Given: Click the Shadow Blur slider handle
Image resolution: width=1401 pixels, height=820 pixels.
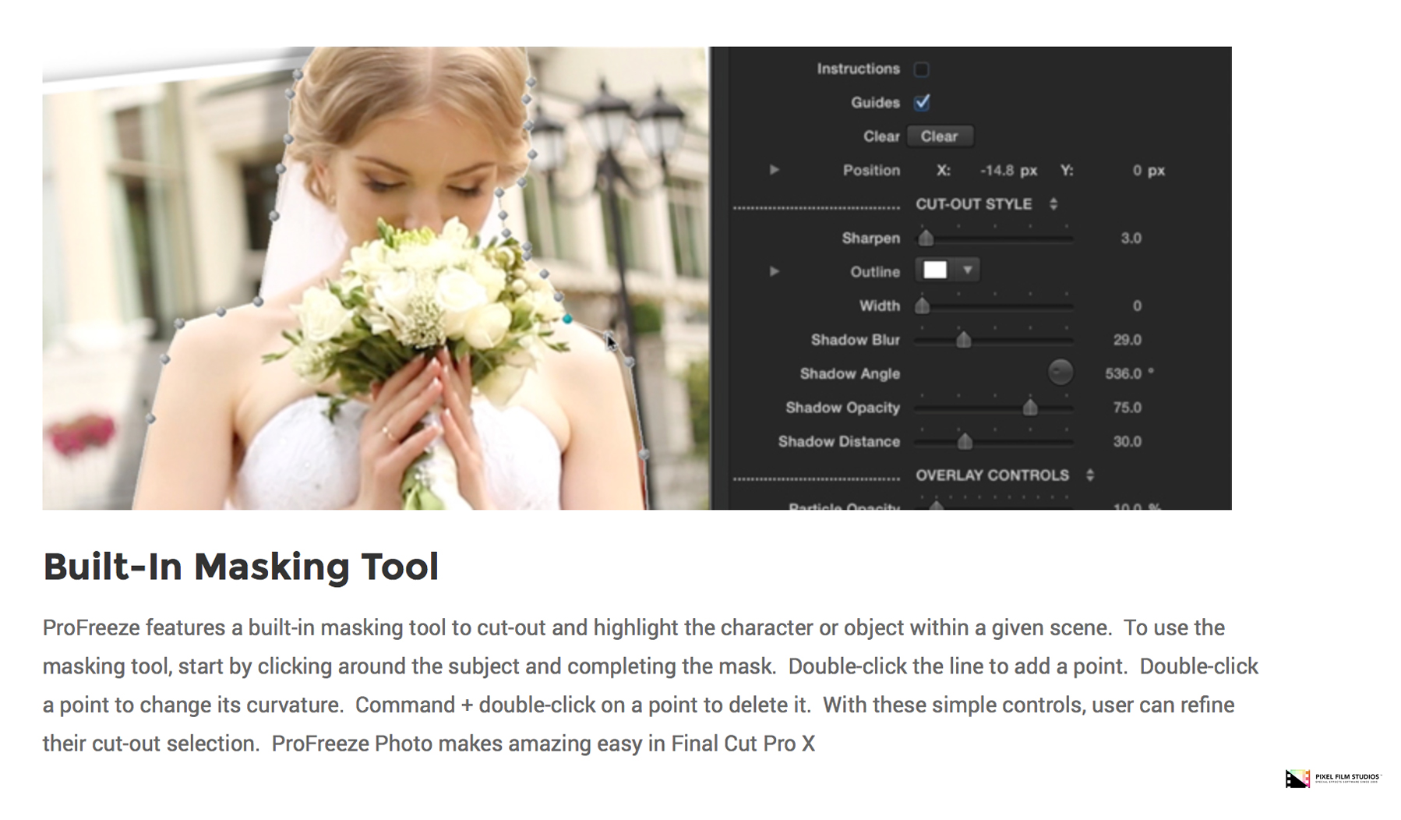Looking at the screenshot, I should coord(964,340).
